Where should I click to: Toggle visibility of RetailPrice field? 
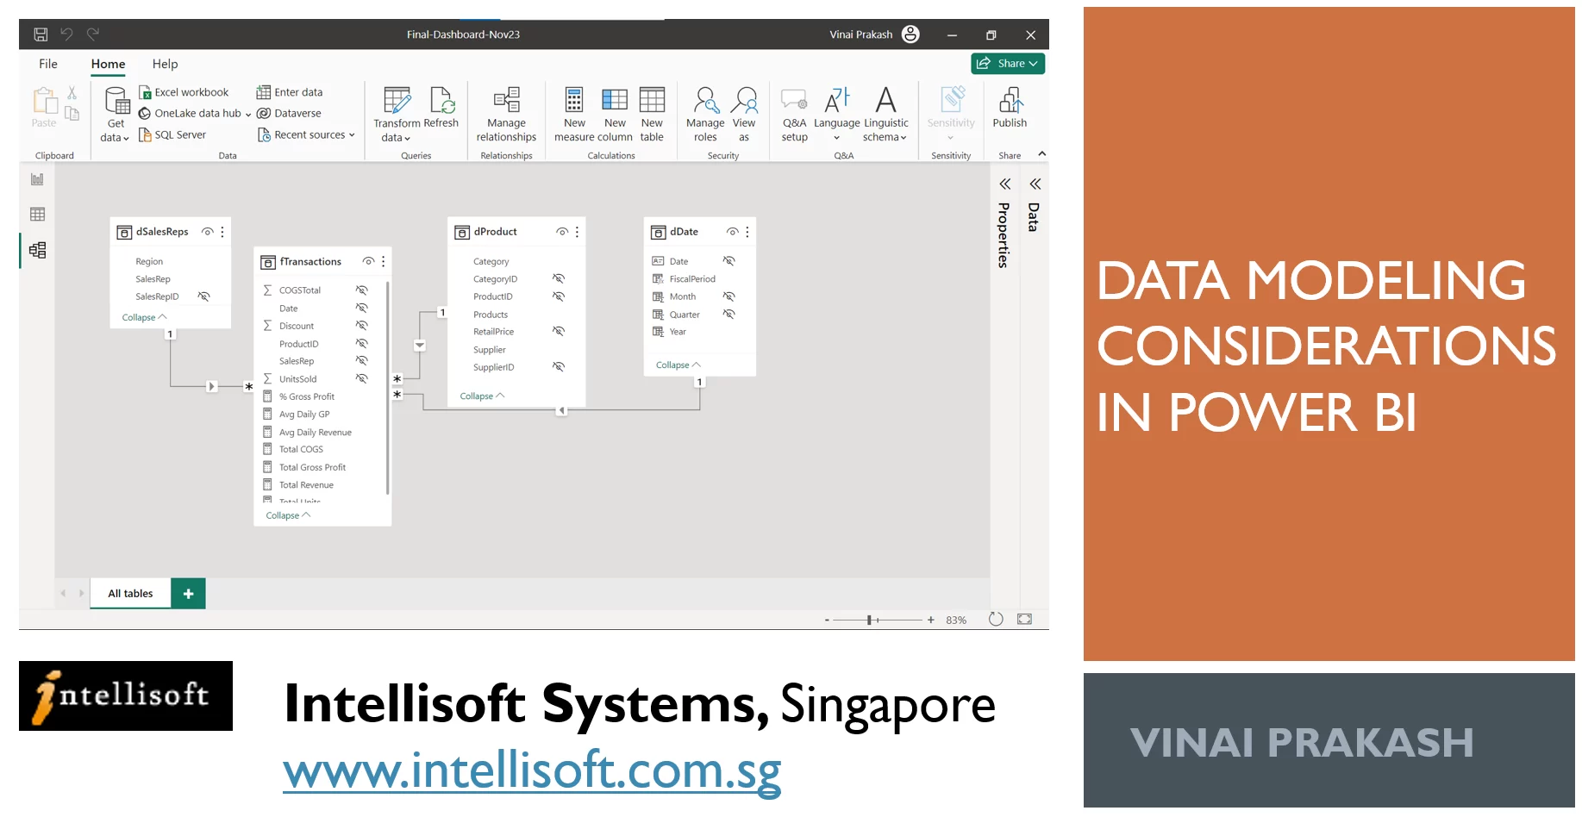[559, 331]
